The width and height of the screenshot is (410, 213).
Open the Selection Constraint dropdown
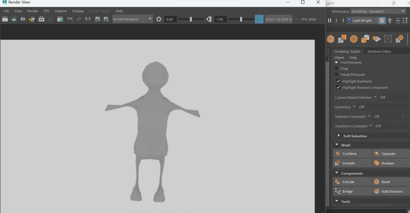click(369, 116)
